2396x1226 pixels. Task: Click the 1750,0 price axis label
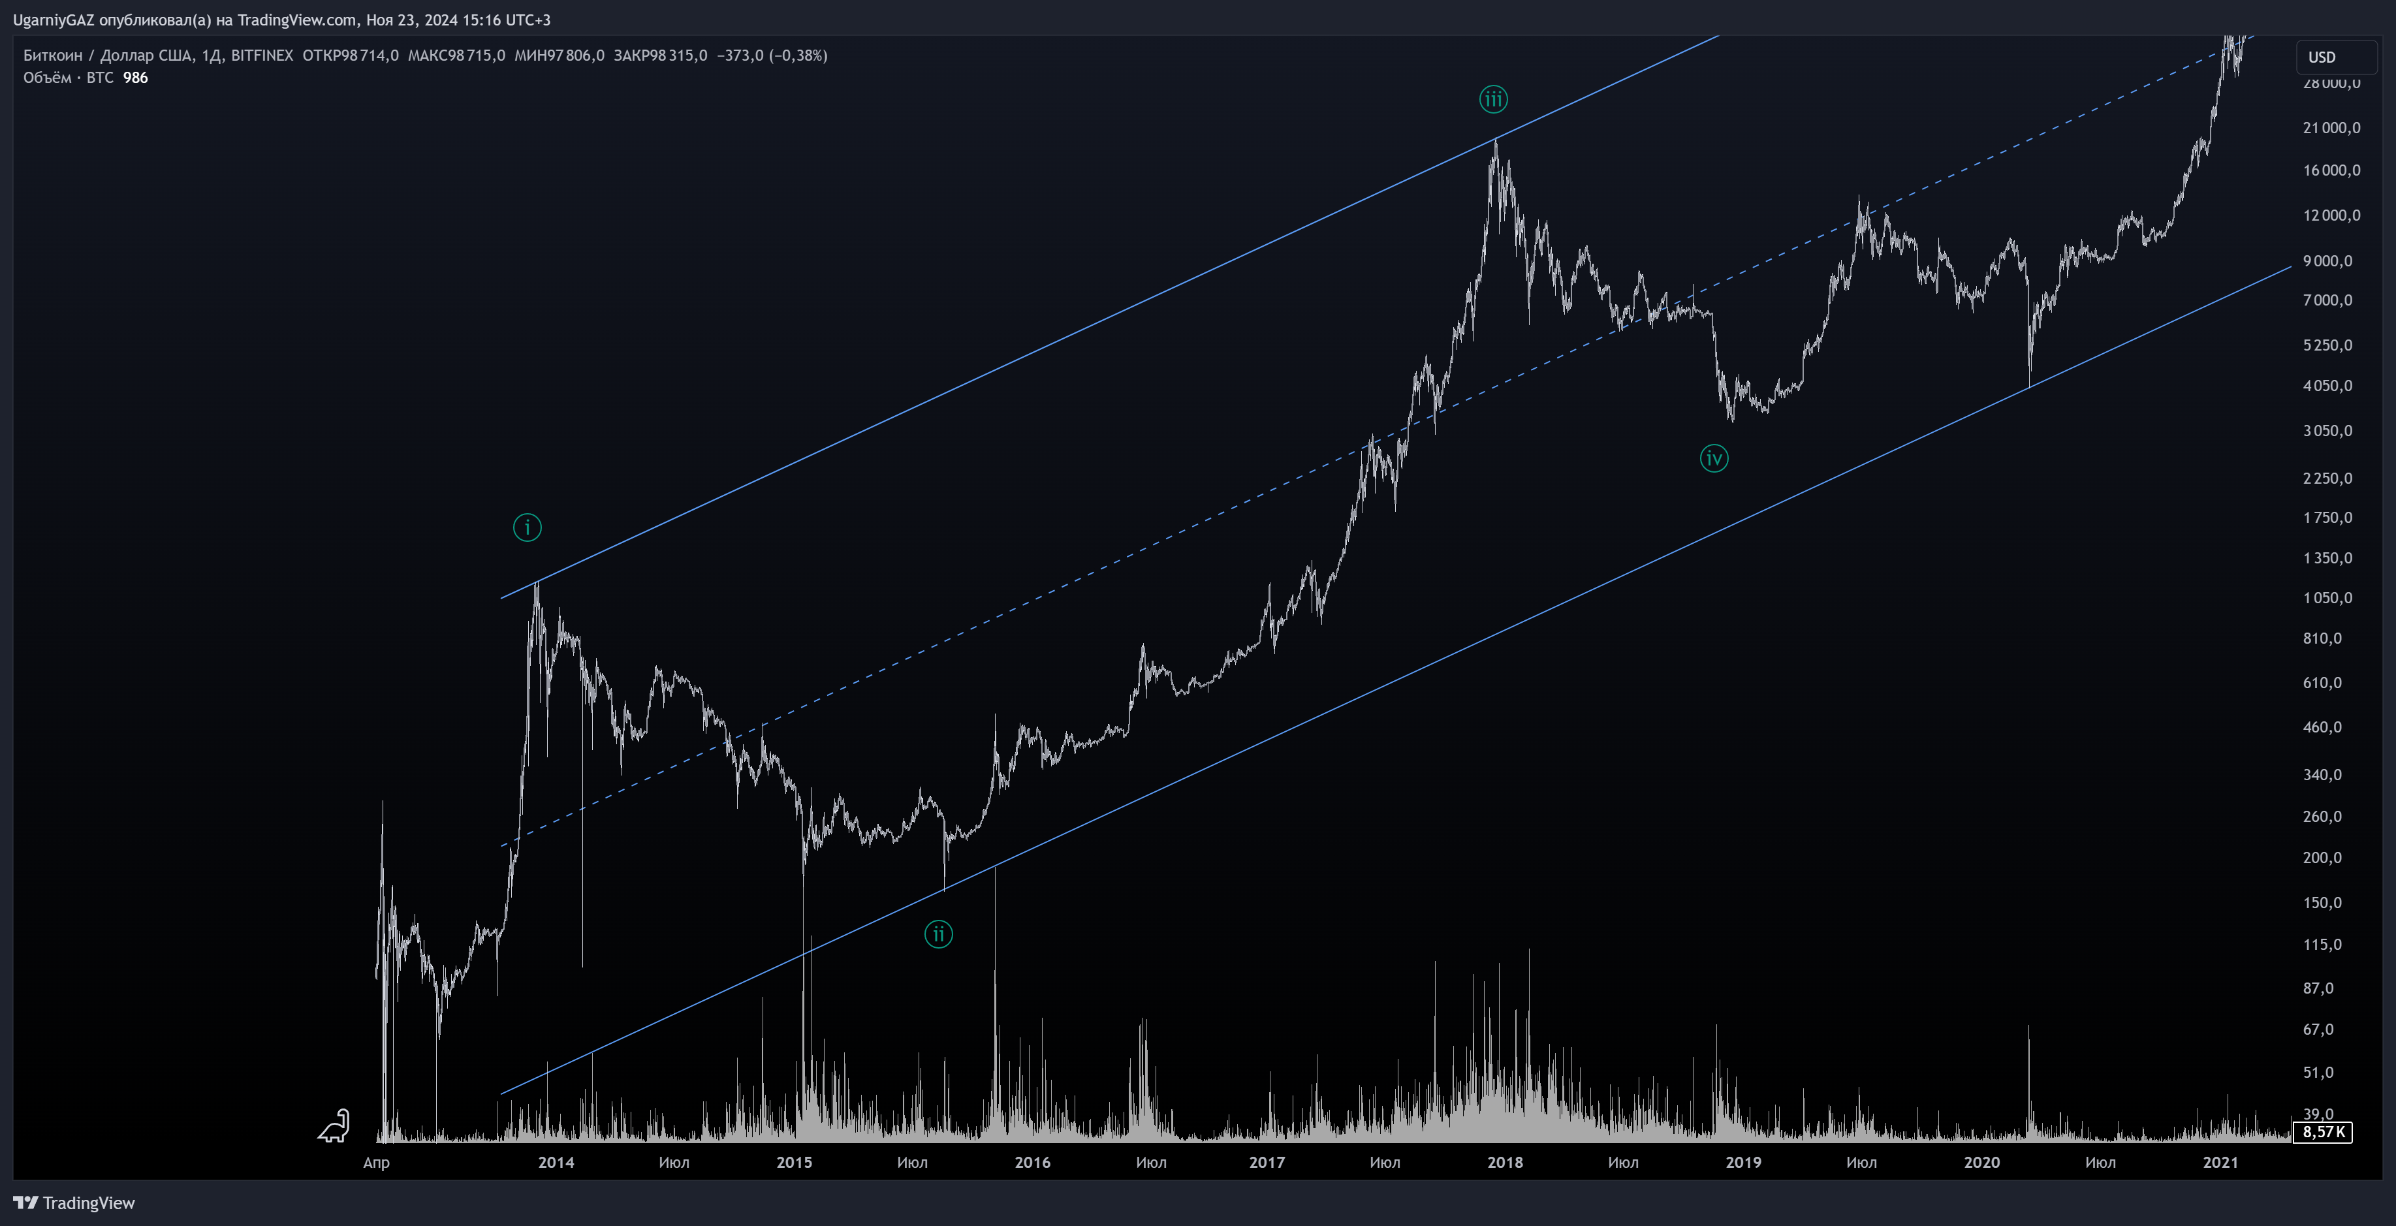click(x=2327, y=517)
